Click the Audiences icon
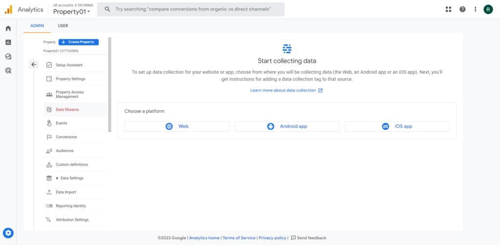This screenshot has height=245, width=500. [x=49, y=151]
